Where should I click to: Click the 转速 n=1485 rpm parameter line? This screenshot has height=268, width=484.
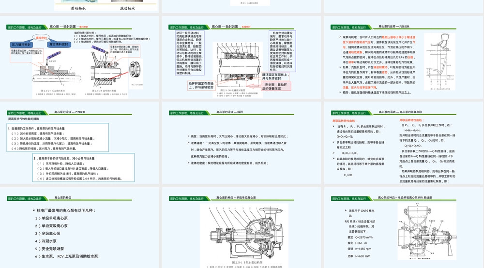(x=359, y=249)
